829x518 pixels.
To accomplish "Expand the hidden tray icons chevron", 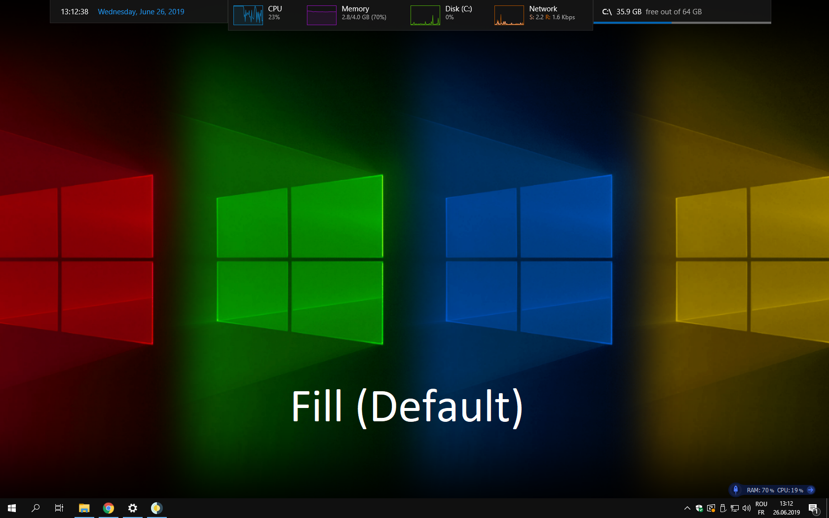I will coord(687,508).
